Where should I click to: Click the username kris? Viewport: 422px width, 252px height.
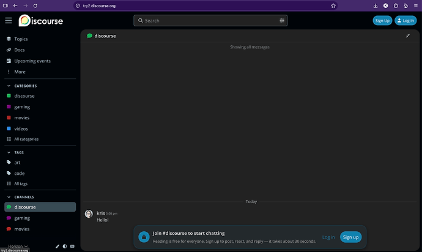click(x=101, y=213)
